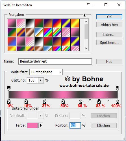The width and height of the screenshot is (126, 141).
Task: Click the Speichern... button
Action: [109, 42]
